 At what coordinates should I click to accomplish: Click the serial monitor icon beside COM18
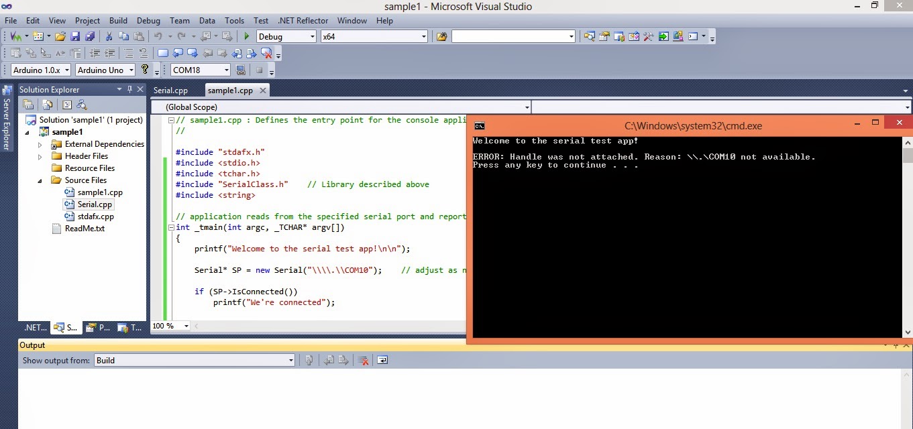[241, 70]
